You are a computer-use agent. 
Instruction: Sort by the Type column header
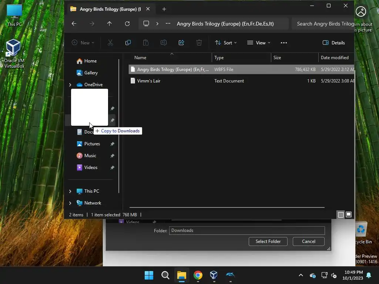pyautogui.click(x=219, y=58)
